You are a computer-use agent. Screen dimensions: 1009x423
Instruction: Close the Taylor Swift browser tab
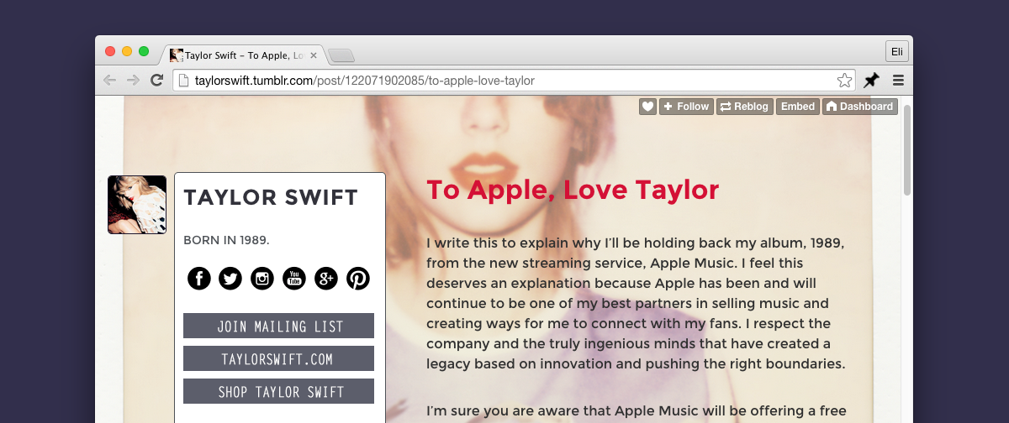pyautogui.click(x=314, y=55)
